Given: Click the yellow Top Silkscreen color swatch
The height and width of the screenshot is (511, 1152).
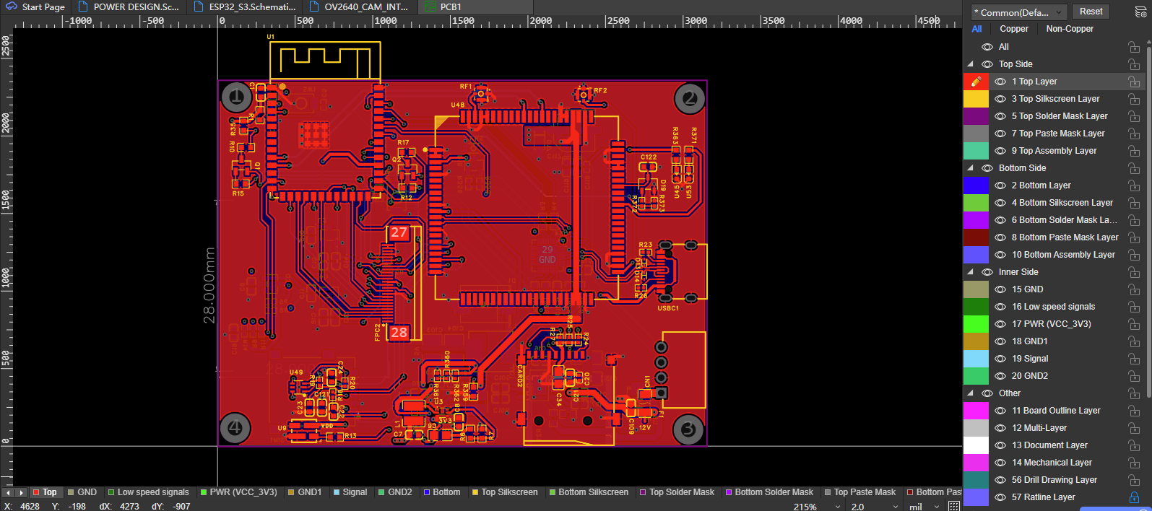Looking at the screenshot, I should click(x=976, y=99).
